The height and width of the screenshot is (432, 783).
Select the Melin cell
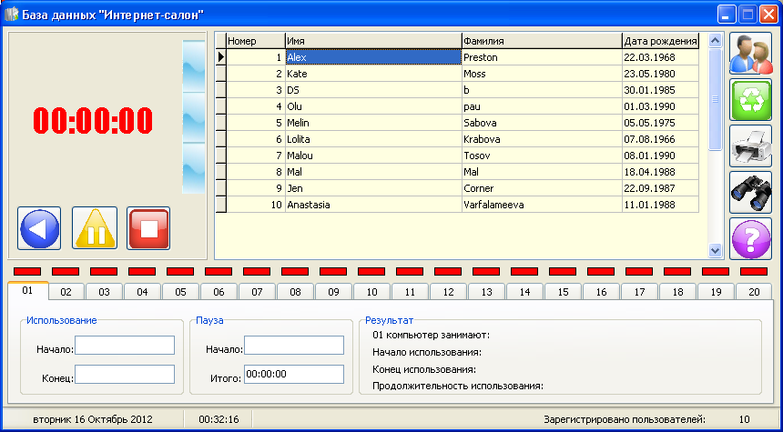click(x=373, y=123)
